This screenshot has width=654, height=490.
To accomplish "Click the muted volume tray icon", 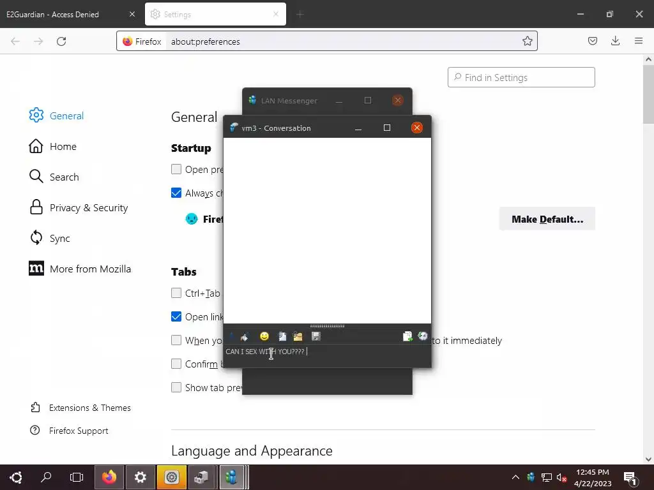I will [561, 477].
